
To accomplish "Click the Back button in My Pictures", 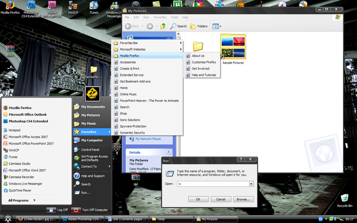I will (x=132, y=26).
